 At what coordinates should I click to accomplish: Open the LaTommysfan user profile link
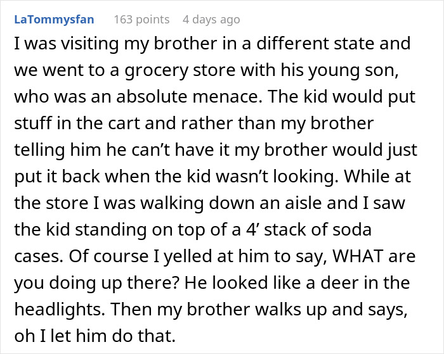click(x=54, y=20)
